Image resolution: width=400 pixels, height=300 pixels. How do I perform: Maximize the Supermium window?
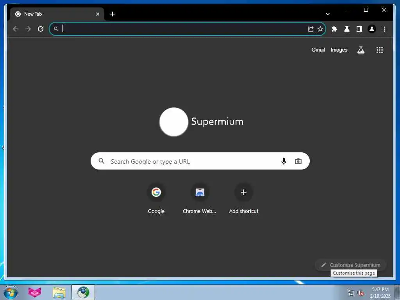(366, 10)
